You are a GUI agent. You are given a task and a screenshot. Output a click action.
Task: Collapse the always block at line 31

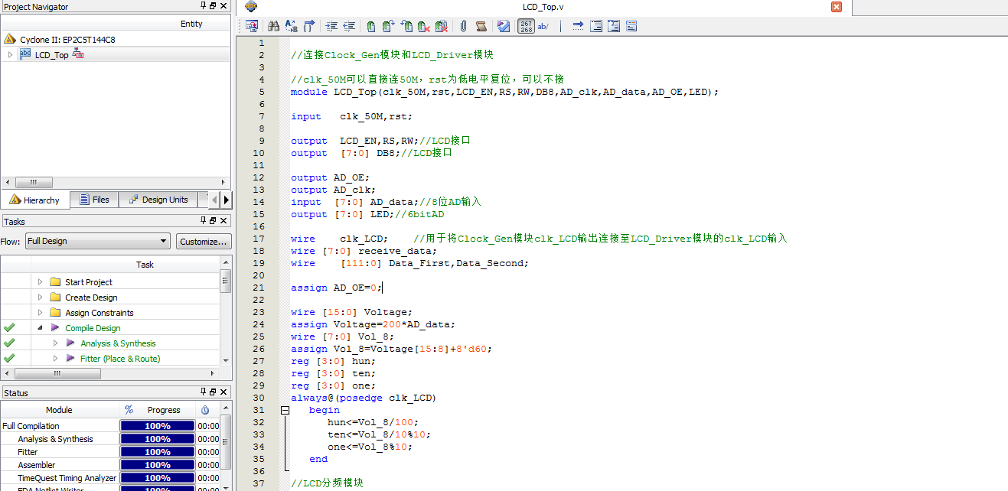(285, 410)
